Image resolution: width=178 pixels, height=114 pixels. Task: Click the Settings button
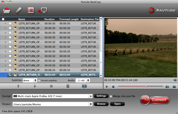[x=101, y=96]
